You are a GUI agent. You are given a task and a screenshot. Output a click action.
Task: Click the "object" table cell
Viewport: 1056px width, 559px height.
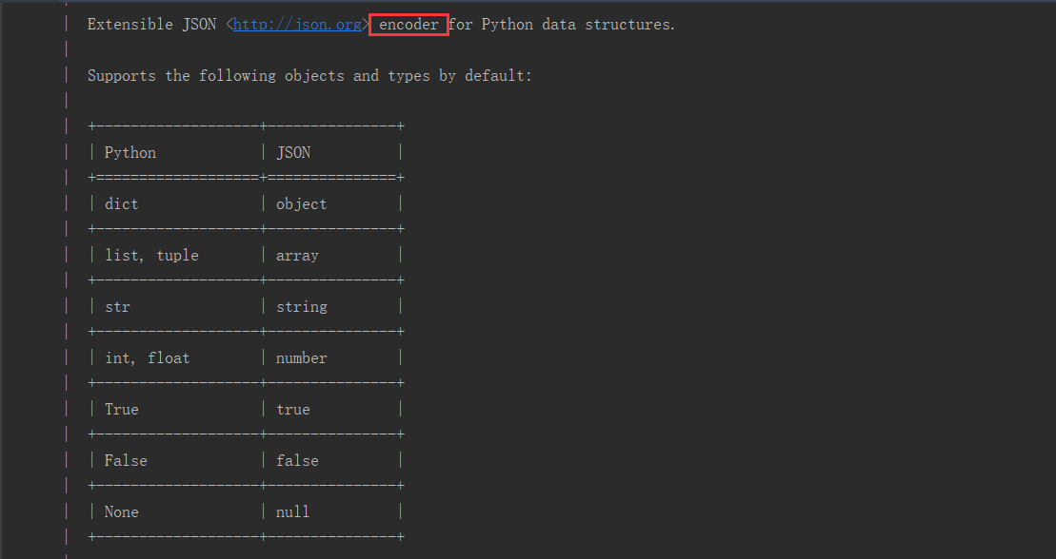pyautogui.click(x=301, y=204)
